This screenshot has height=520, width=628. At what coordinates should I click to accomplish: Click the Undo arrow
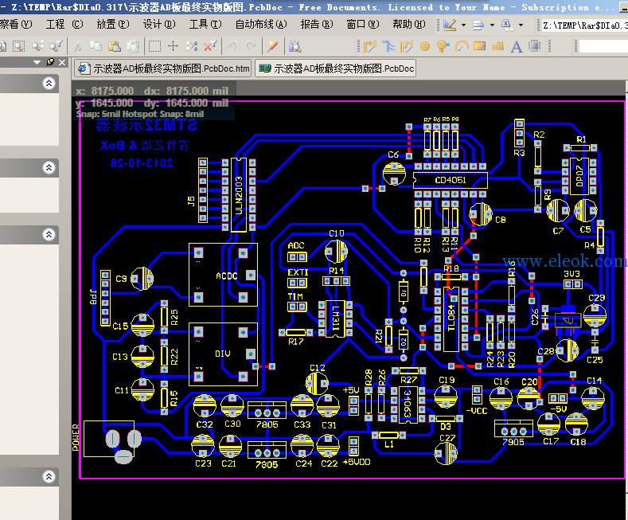[x=232, y=46]
